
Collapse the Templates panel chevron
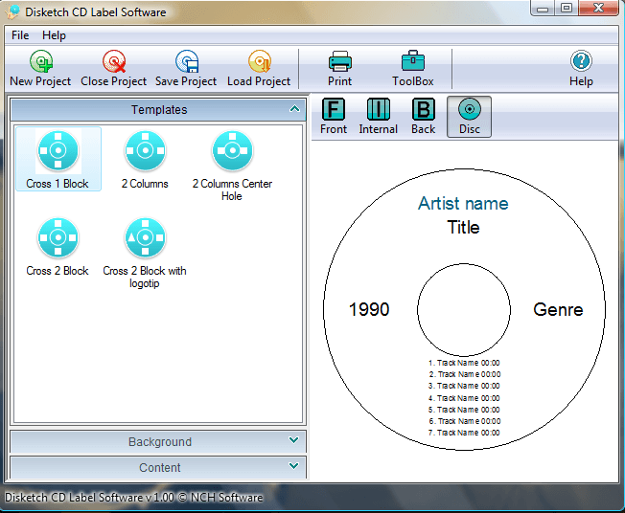pyautogui.click(x=294, y=109)
